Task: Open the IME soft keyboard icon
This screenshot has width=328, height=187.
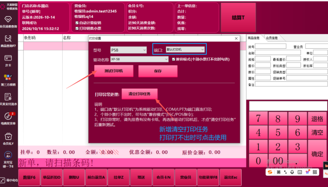Action: click(300, 172)
